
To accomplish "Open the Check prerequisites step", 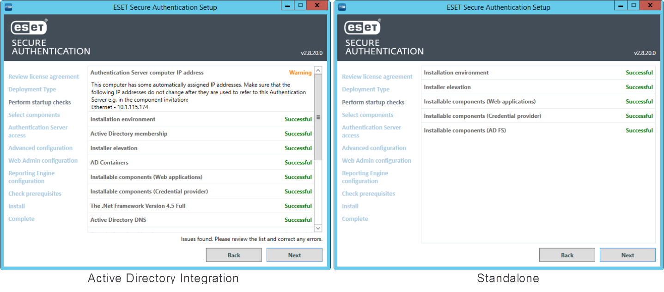I will [x=35, y=194].
